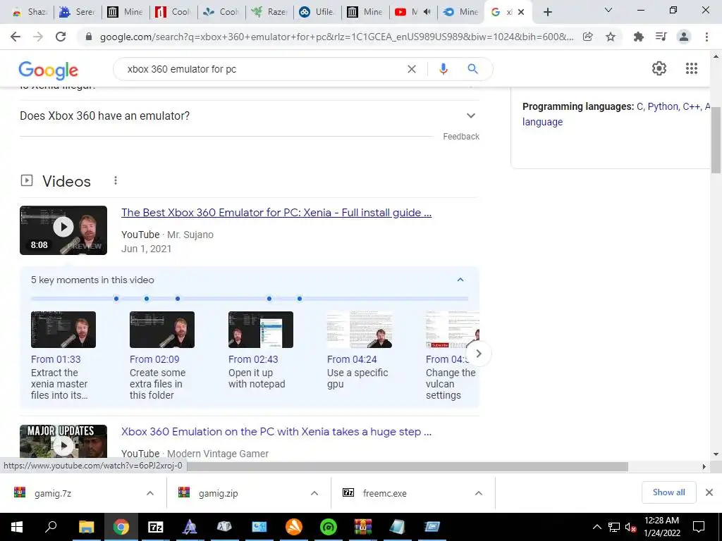This screenshot has height=541, width=722.
Task: Open 'The Best Xbox 360 Emulator for PC' link
Action: pyautogui.click(x=276, y=213)
